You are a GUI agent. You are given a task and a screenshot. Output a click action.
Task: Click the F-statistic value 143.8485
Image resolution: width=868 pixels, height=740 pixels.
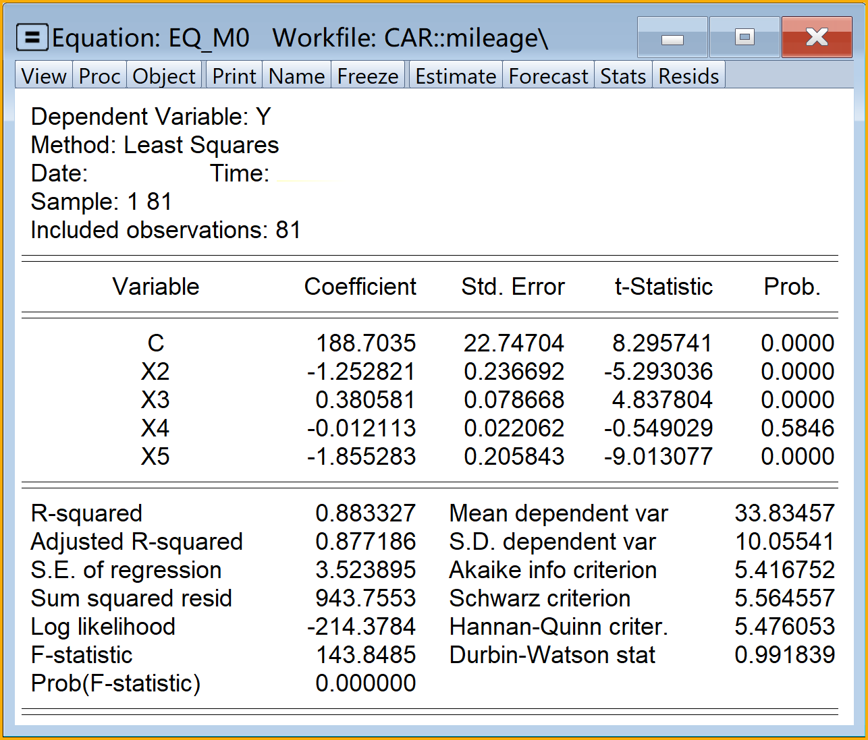(x=366, y=655)
